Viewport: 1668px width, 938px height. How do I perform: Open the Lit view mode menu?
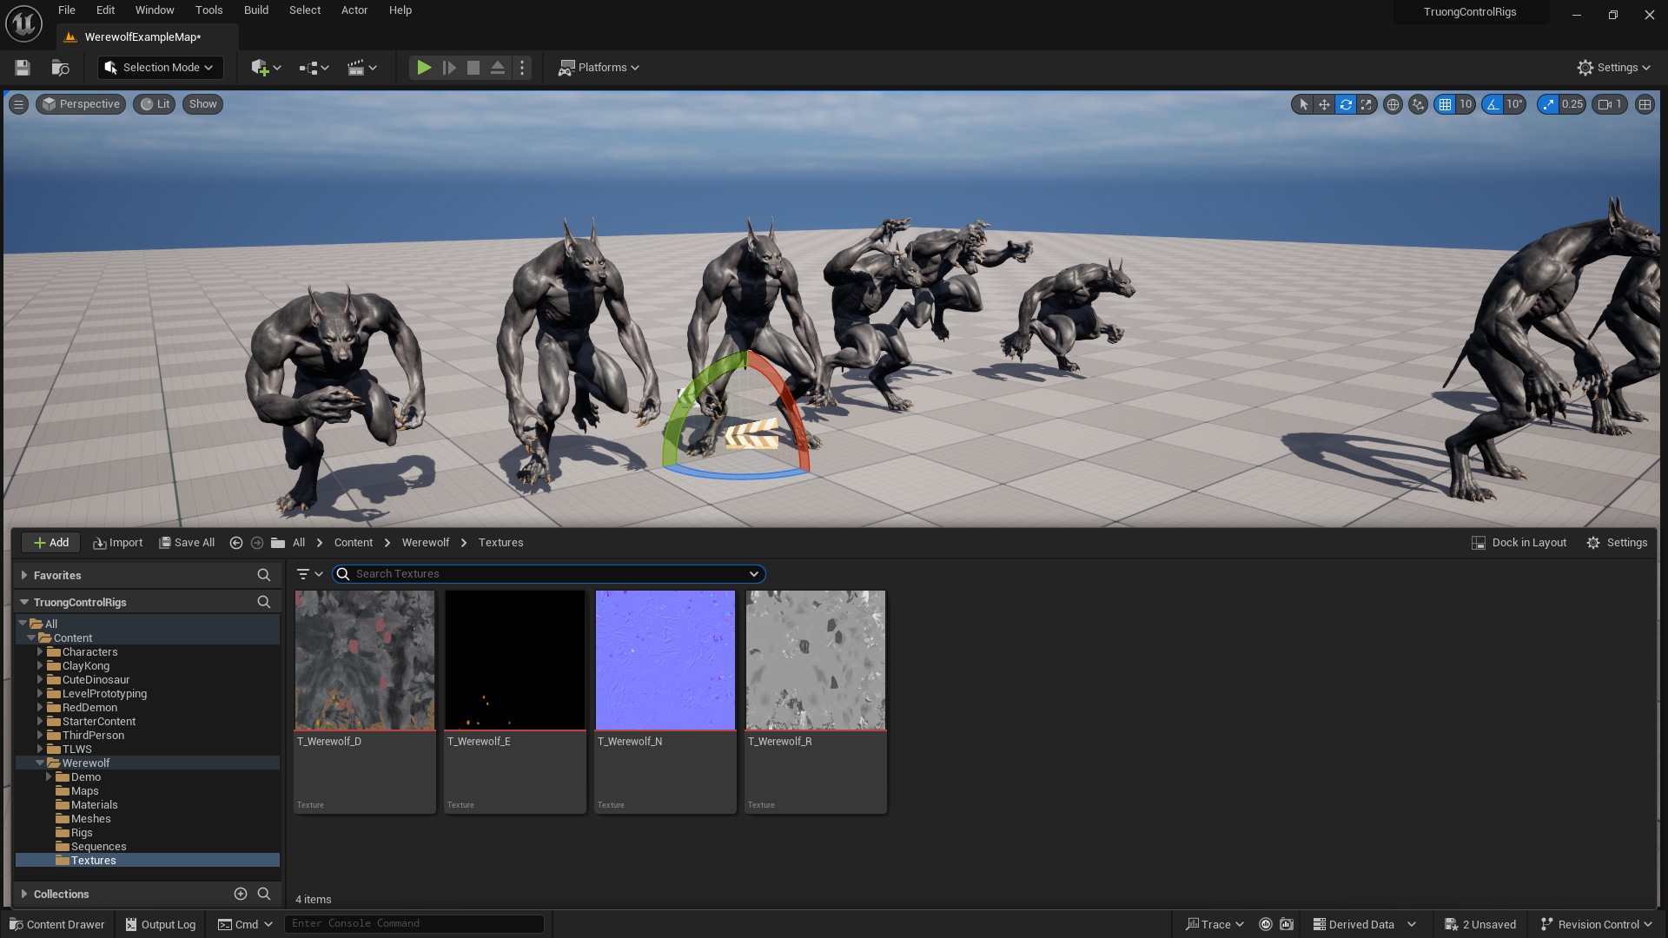click(x=155, y=104)
